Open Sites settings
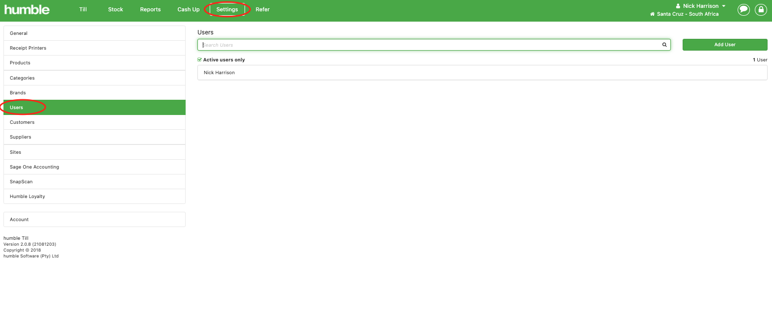 pos(94,152)
